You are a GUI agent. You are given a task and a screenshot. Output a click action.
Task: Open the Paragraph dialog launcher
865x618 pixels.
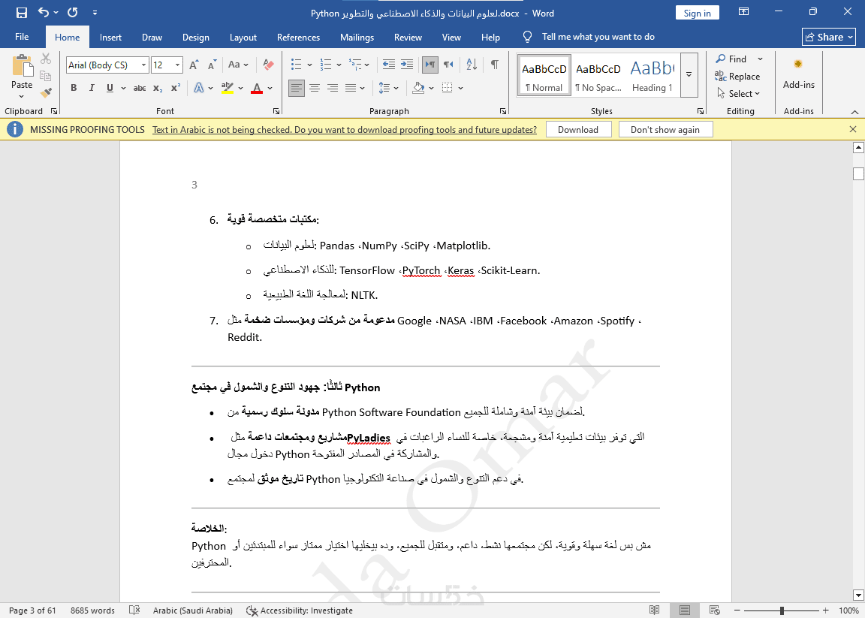click(x=503, y=111)
